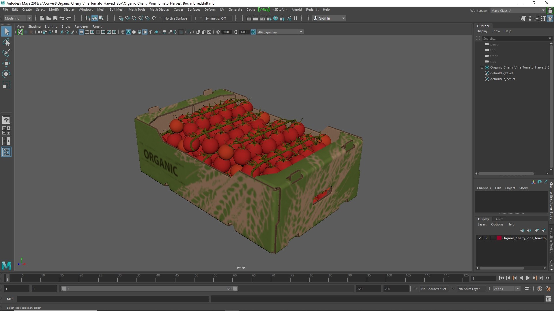The width and height of the screenshot is (554, 311).
Task: Go to start of playback range
Action: (501, 278)
